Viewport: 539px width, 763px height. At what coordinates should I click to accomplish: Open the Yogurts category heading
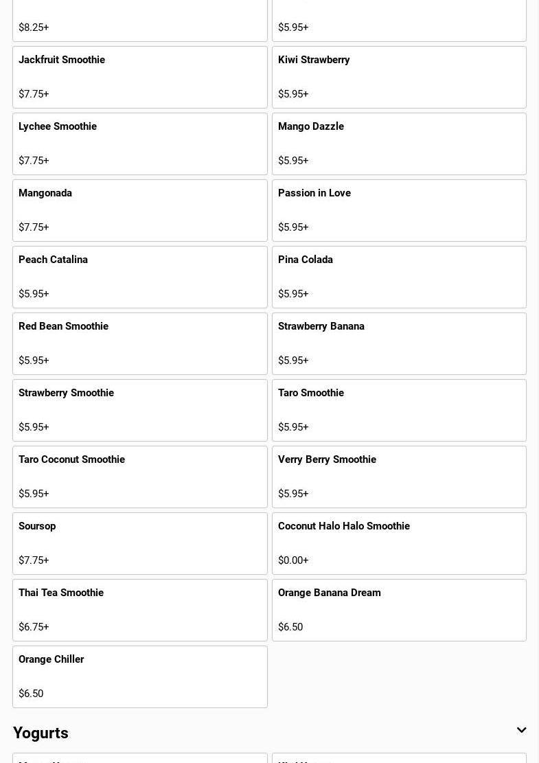[x=41, y=733]
